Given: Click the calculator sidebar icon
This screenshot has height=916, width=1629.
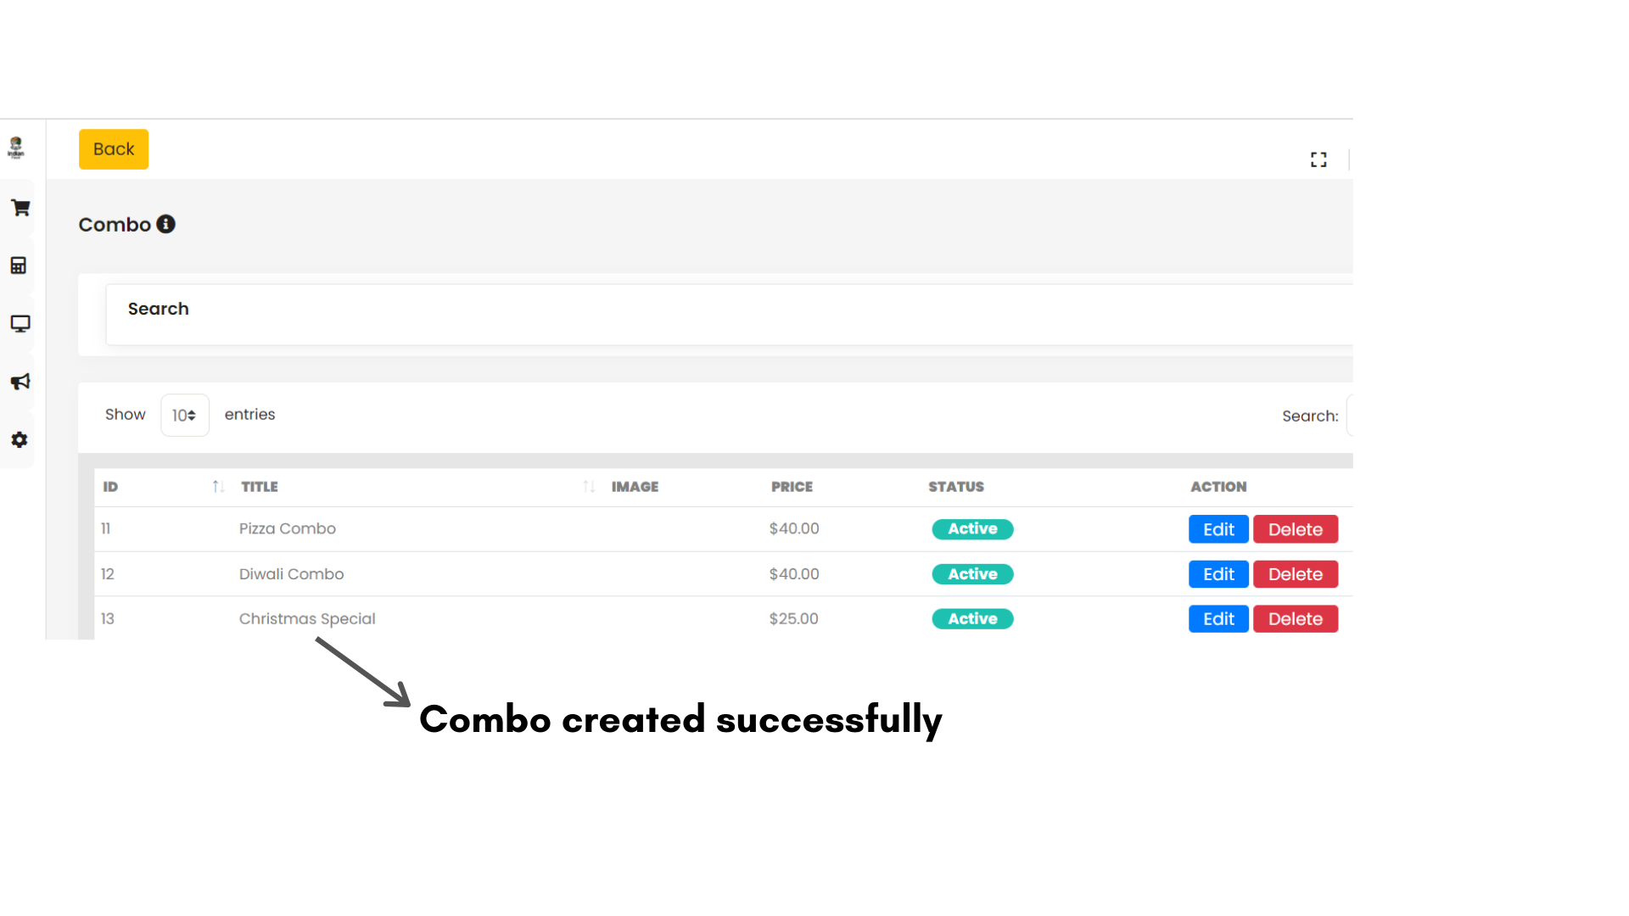Looking at the screenshot, I should click(x=19, y=265).
